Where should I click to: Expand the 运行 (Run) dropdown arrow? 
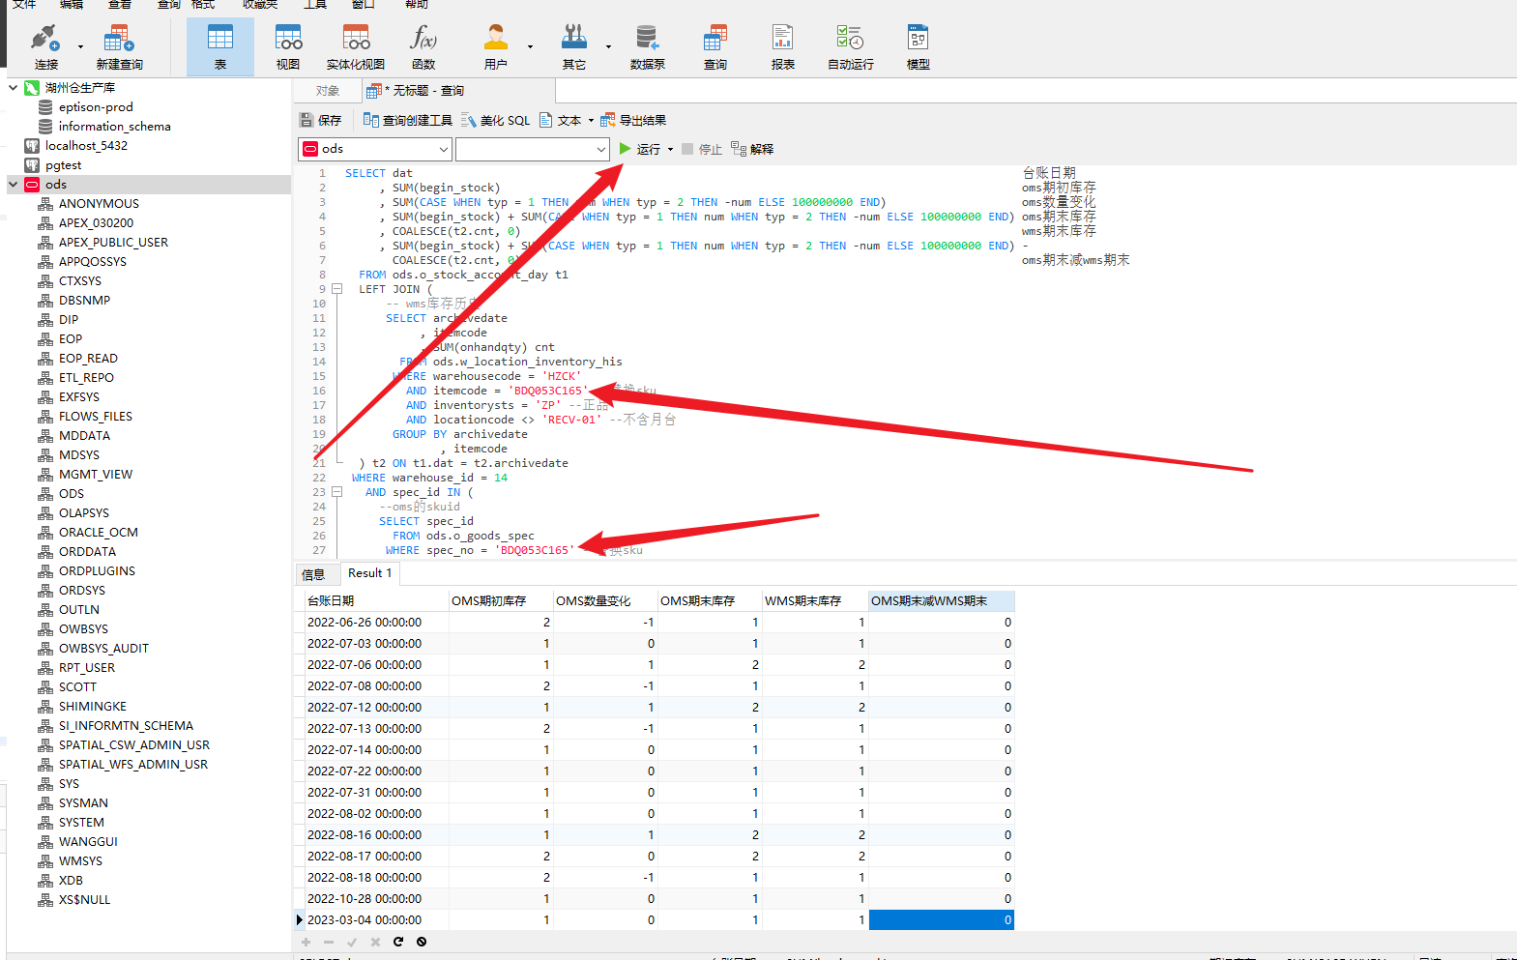pyautogui.click(x=670, y=150)
